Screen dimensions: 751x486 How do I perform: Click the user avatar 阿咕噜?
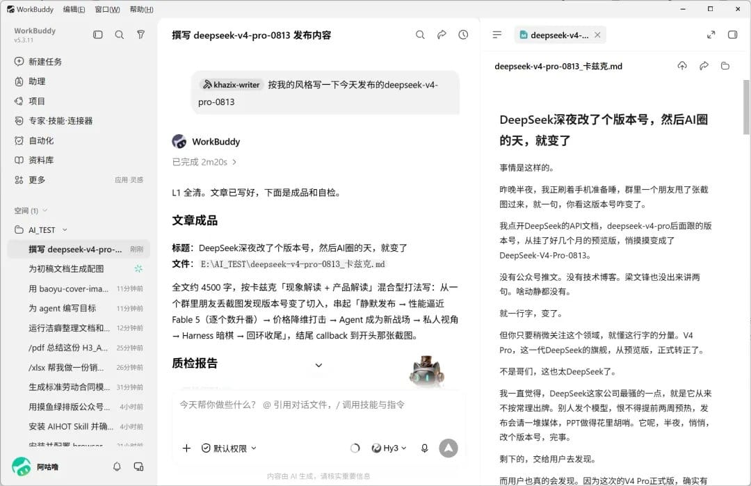(21, 467)
